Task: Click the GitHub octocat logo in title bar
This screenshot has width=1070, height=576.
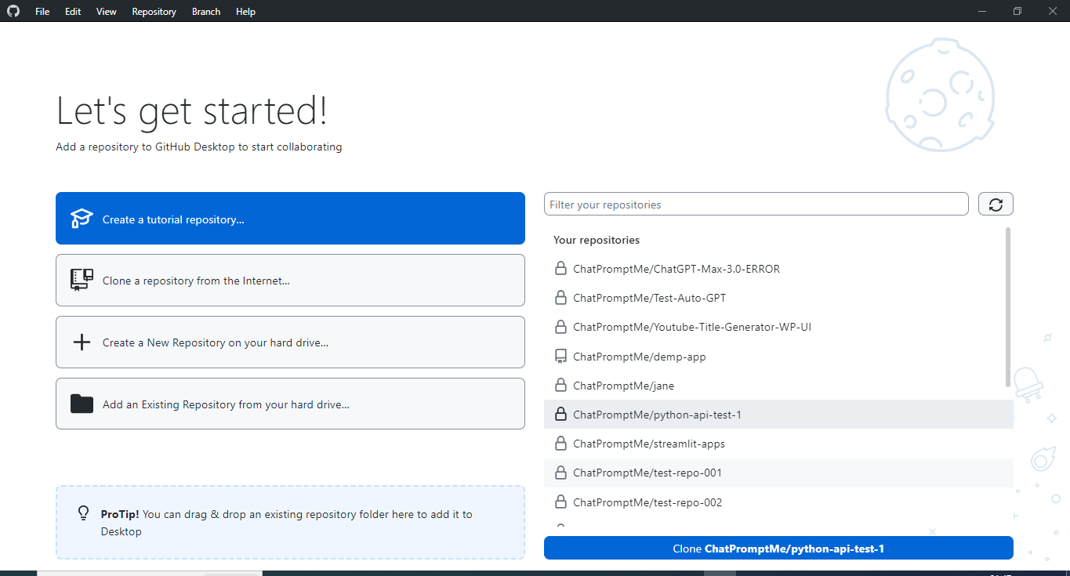Action: 13,11
